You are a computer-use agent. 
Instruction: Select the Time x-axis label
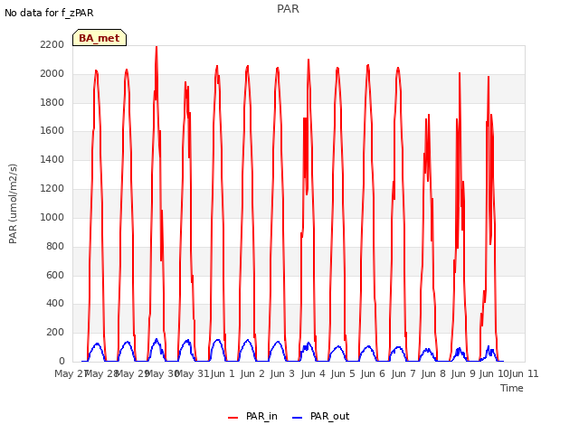coord(512,388)
